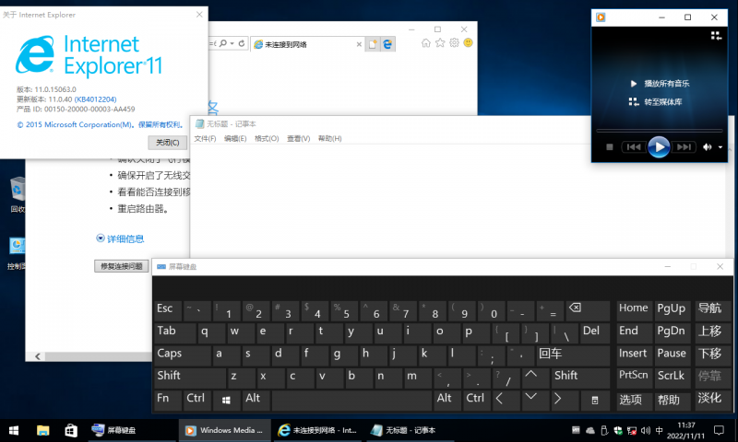The image size is (738, 442).
Task: Click the up arrow key on screen keyboard
Action: [535, 378]
